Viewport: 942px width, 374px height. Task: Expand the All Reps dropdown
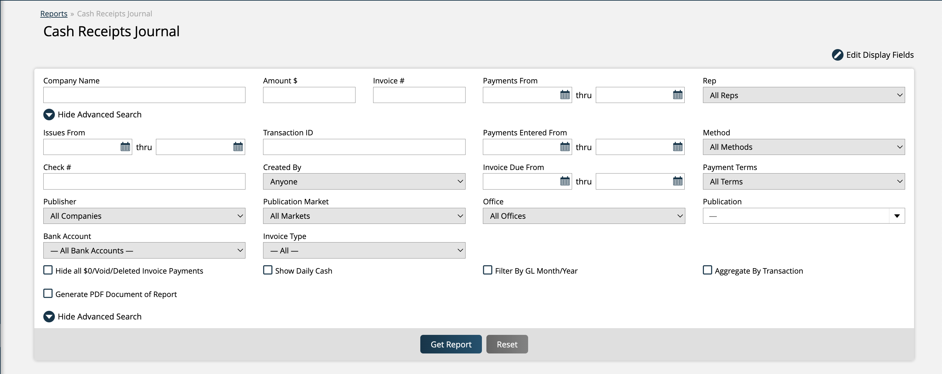(x=803, y=95)
